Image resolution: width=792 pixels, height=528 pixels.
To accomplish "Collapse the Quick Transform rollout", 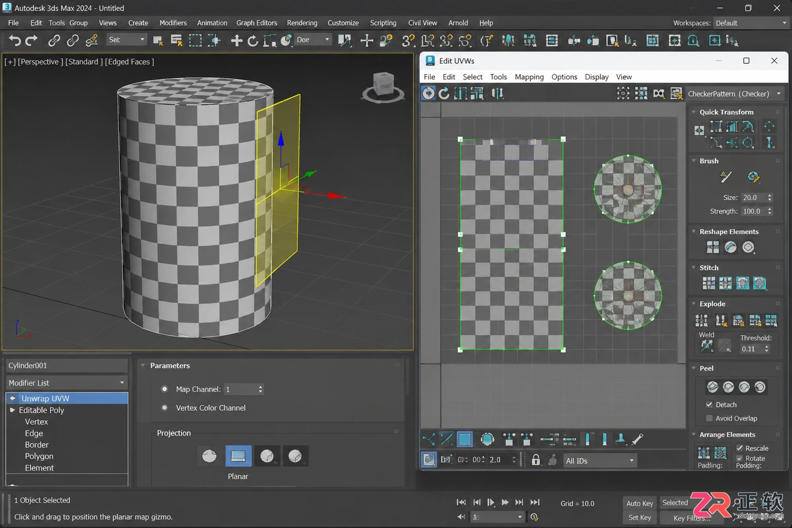I will pos(694,112).
